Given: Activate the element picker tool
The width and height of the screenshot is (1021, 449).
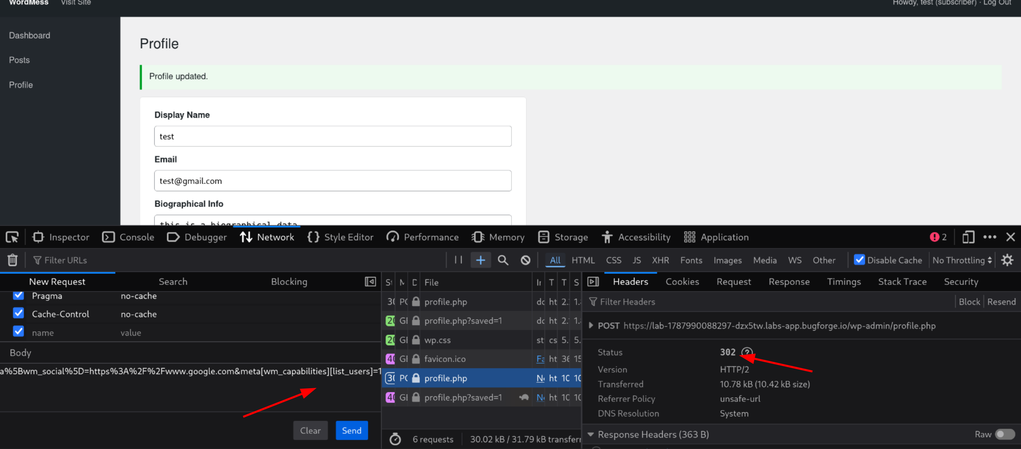Looking at the screenshot, I should pyautogui.click(x=12, y=237).
